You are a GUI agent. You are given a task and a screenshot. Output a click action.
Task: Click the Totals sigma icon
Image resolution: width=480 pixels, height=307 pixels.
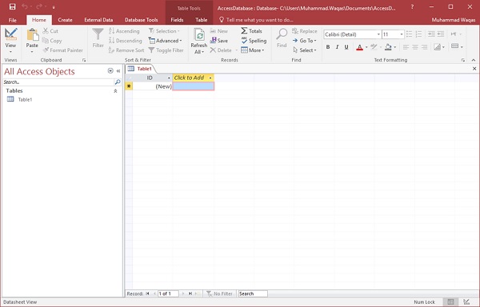pos(244,31)
